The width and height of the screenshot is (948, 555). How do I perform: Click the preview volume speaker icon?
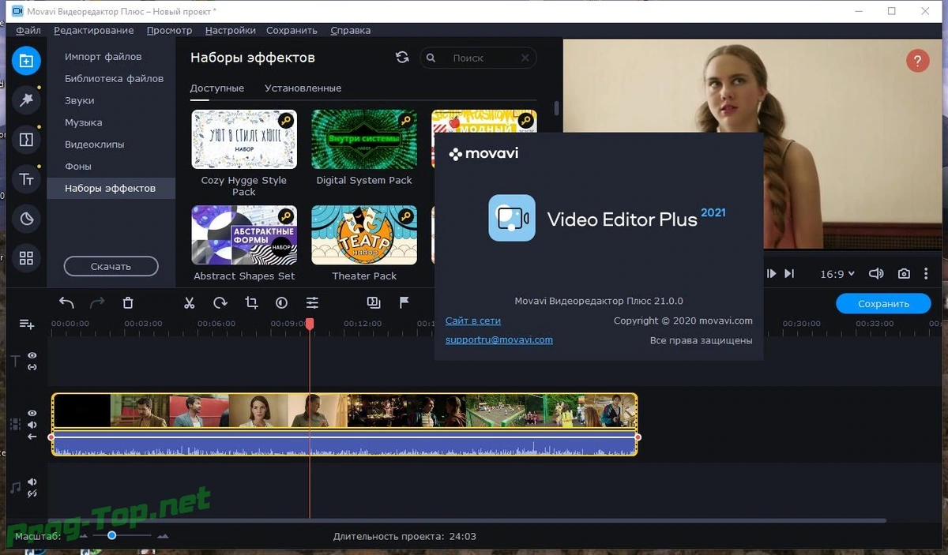click(876, 274)
